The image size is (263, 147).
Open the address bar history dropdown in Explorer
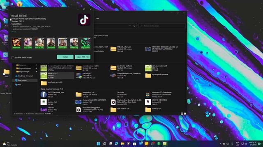pyautogui.click(x=130, y=26)
